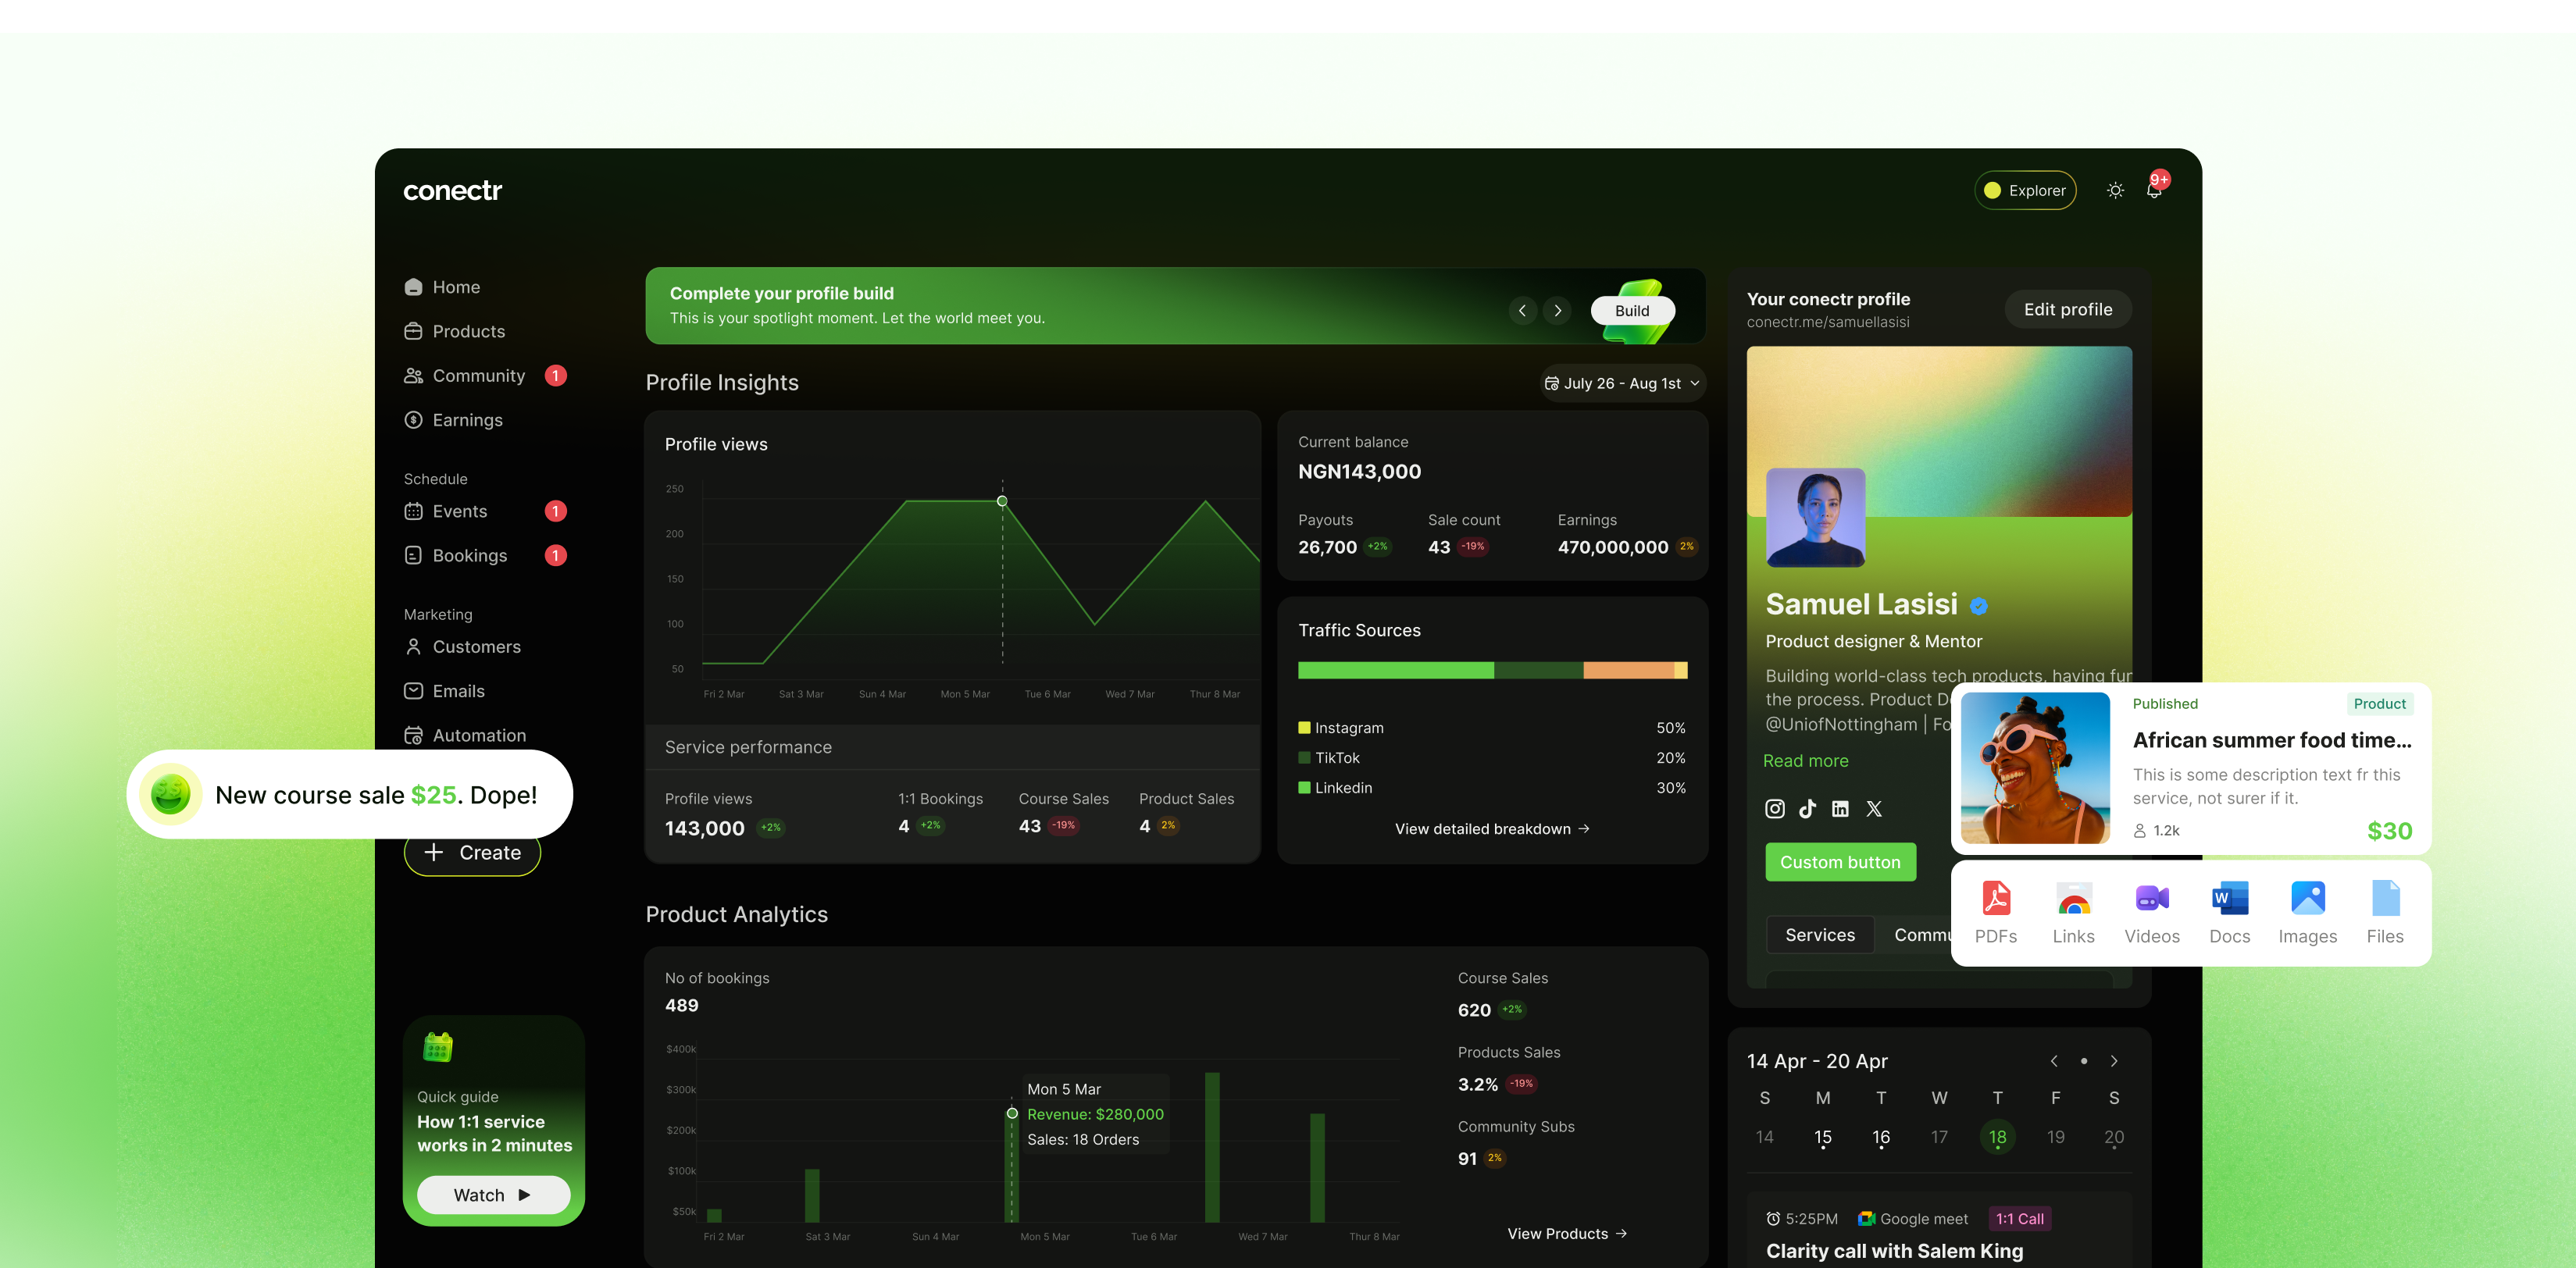This screenshot has height=1268, width=2576.
Task: Show next banner with right chevron
Action: (1557, 310)
